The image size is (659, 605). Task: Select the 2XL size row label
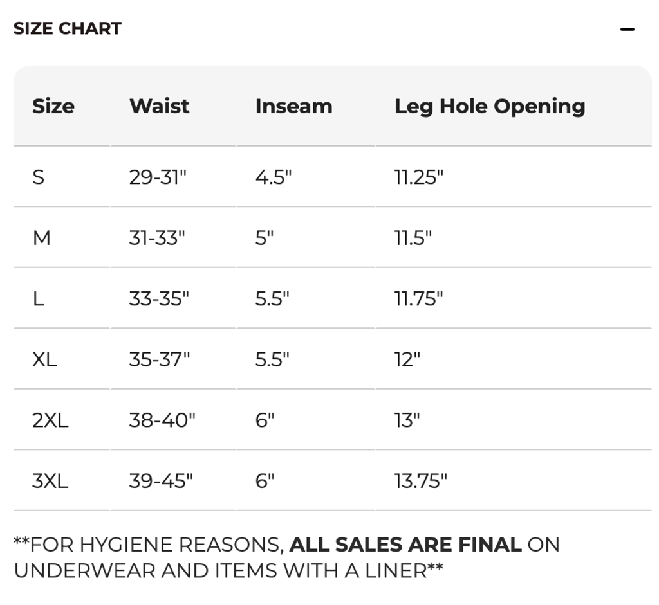tap(50, 420)
